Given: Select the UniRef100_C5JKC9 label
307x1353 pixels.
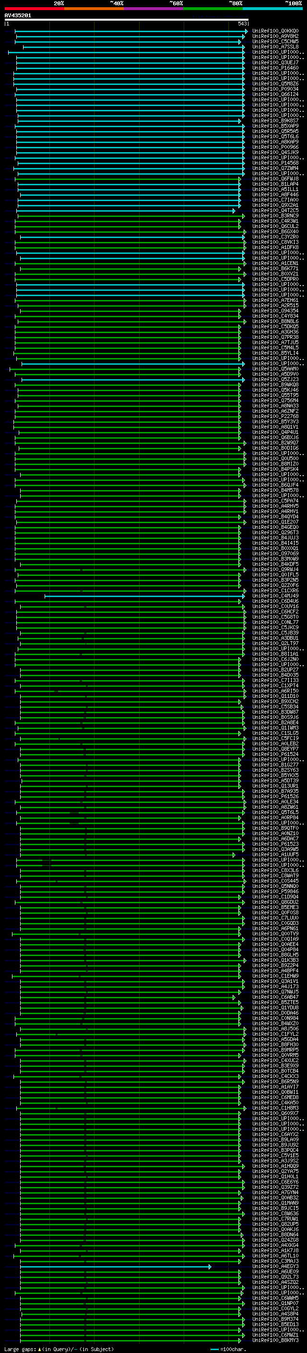Looking at the screenshot, I should [275, 628].
